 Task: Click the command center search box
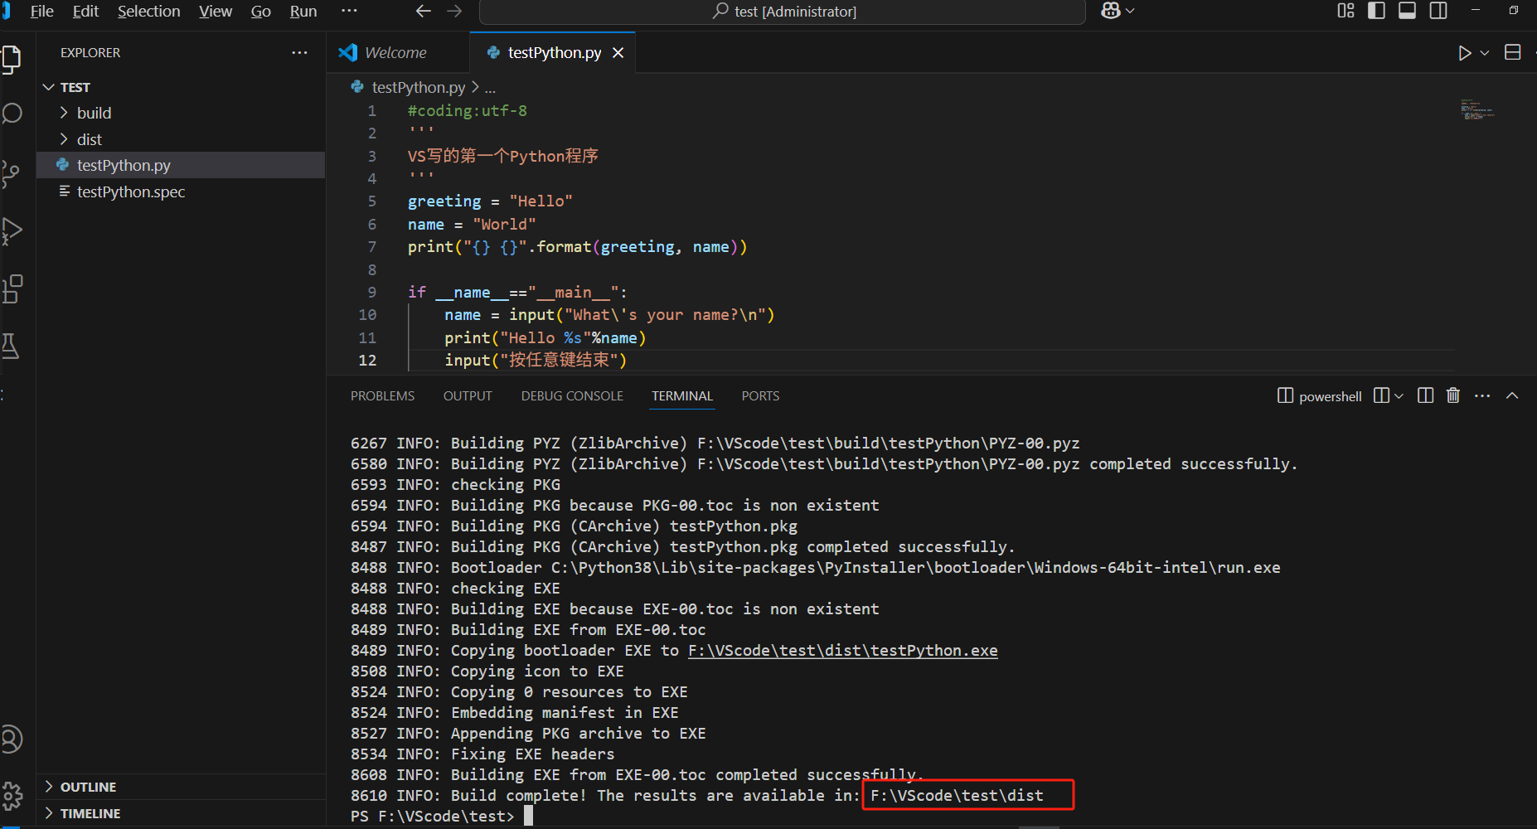point(783,12)
